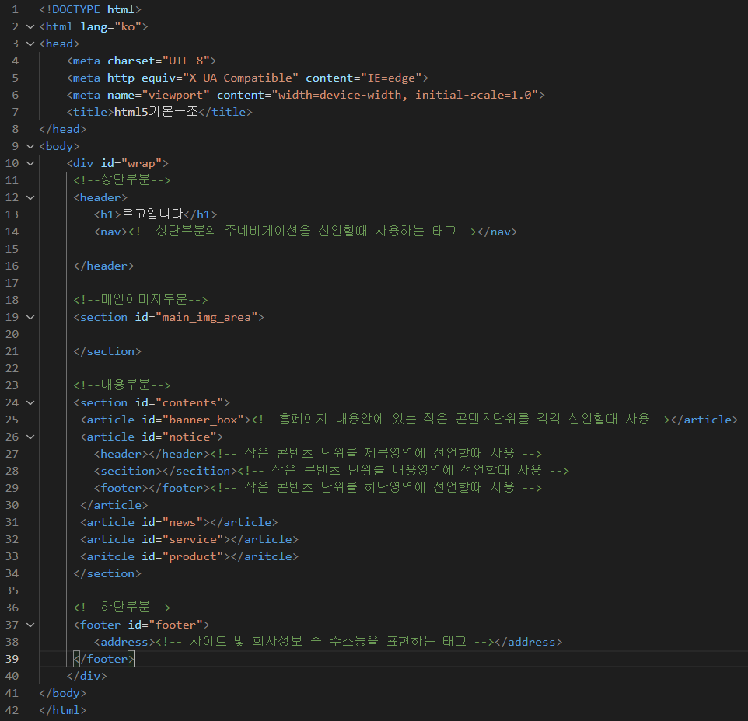Collapse the div id wrap fold

pos(30,163)
